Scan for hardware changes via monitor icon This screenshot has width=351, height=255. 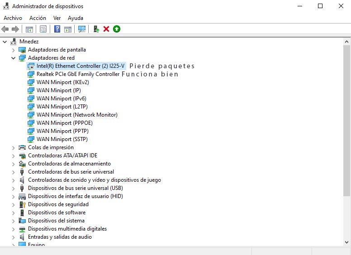pyautogui.click(x=82, y=29)
